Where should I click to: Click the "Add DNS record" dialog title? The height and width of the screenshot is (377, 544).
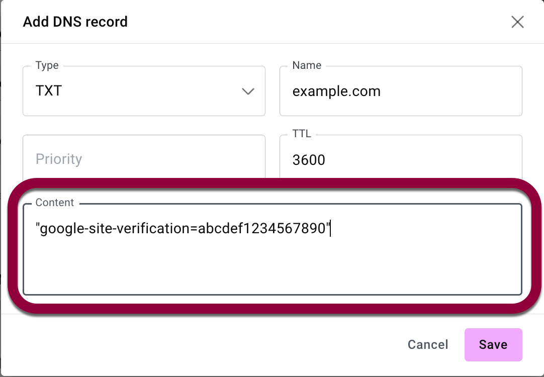75,22
